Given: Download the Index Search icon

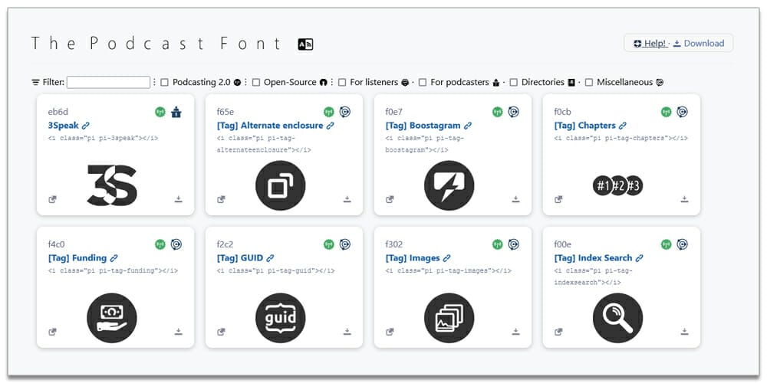Looking at the screenshot, I should tap(684, 332).
